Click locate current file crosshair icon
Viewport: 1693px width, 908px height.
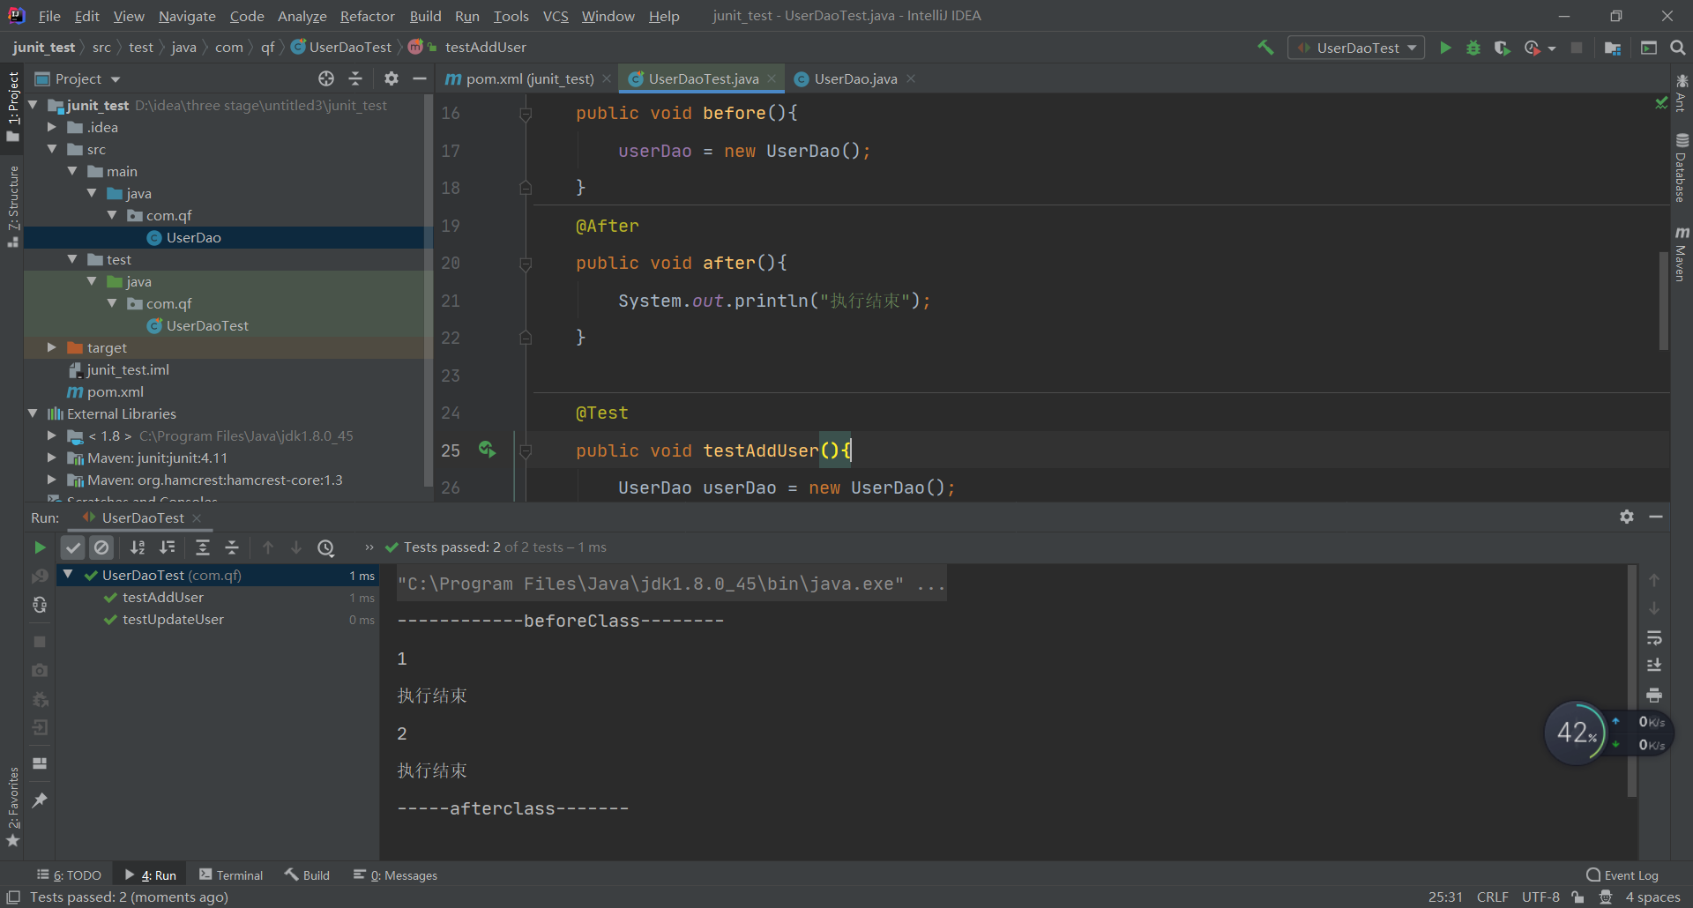coord(326,78)
